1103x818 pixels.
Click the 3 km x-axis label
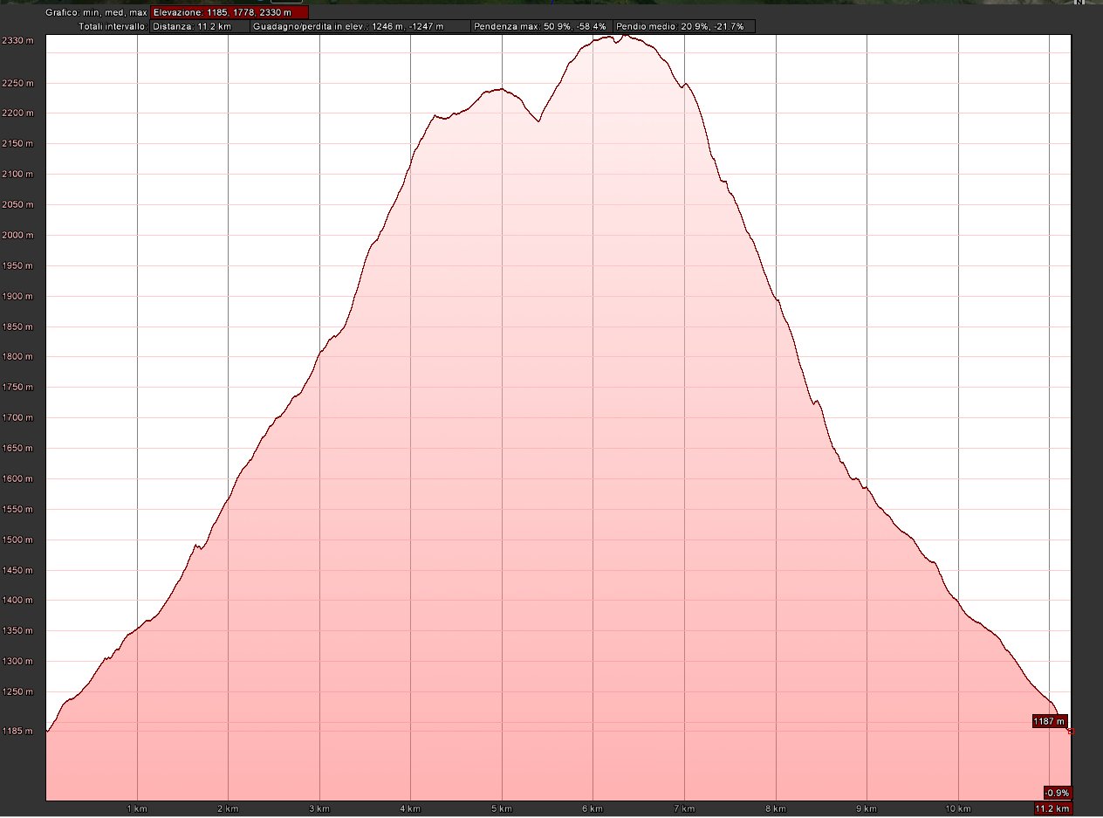point(319,808)
